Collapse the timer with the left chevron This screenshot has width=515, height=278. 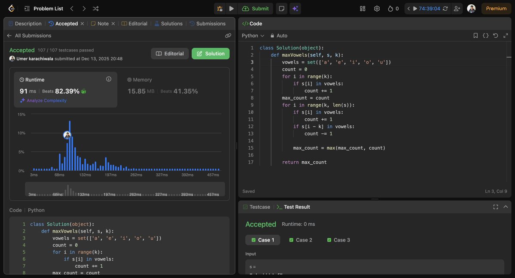pos(408,8)
